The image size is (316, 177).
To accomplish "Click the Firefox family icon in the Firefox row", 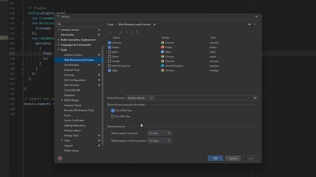I will [x=162, y=47].
